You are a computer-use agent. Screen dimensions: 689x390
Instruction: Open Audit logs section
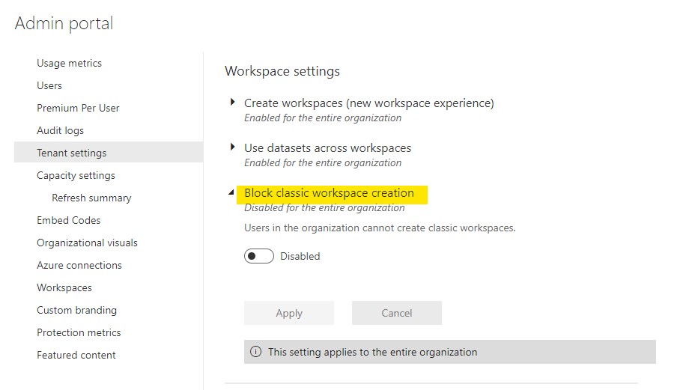click(60, 130)
